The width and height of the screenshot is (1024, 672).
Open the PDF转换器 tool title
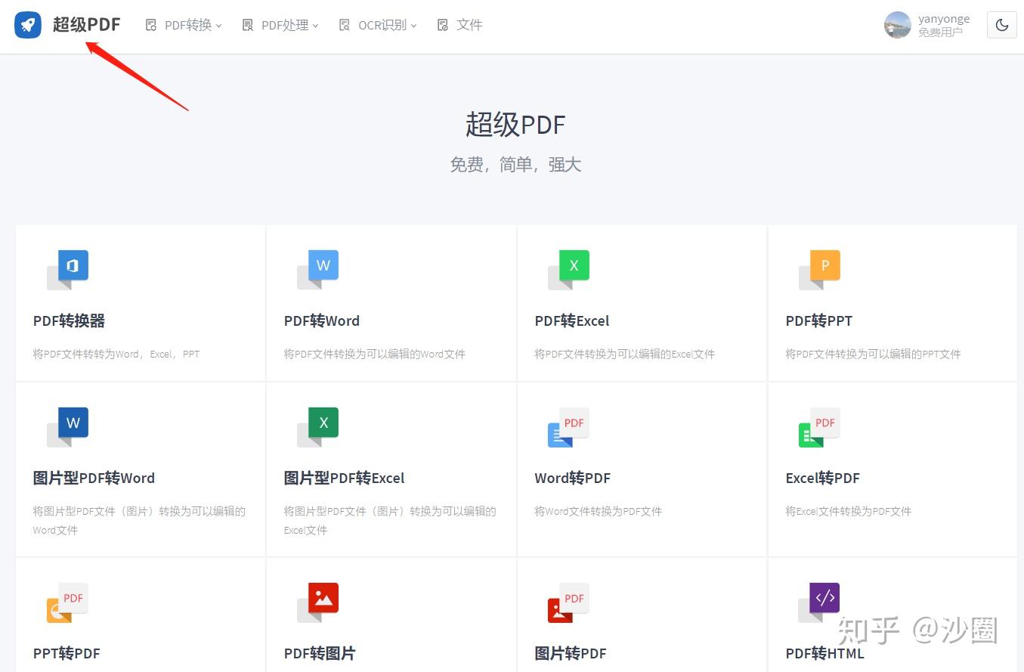[69, 321]
